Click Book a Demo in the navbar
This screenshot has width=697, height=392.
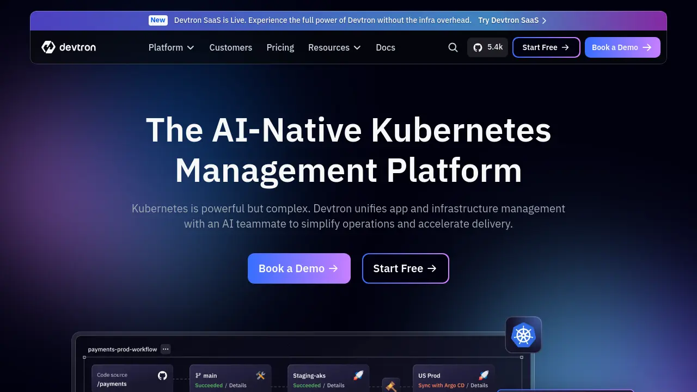pos(622,47)
